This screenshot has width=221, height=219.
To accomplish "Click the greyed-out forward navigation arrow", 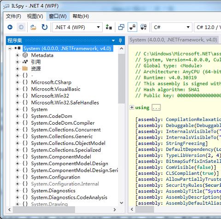I will coord(21,27).
